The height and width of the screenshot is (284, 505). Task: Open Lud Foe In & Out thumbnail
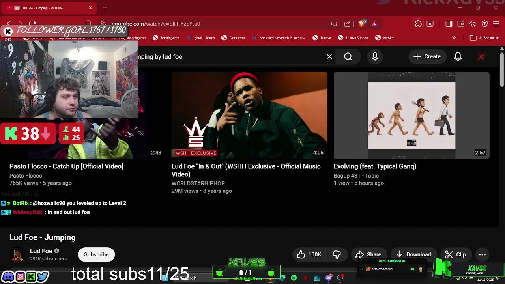click(x=249, y=116)
